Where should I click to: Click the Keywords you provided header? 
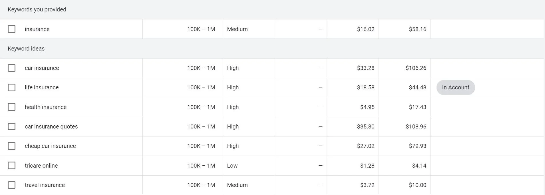pos(37,9)
